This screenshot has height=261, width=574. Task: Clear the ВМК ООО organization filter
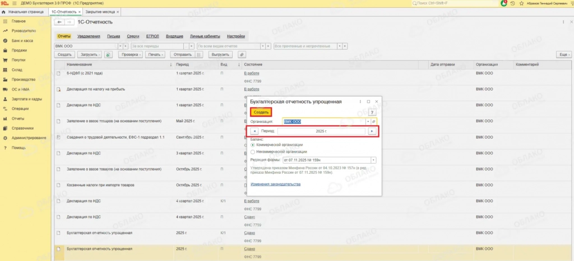126,46
